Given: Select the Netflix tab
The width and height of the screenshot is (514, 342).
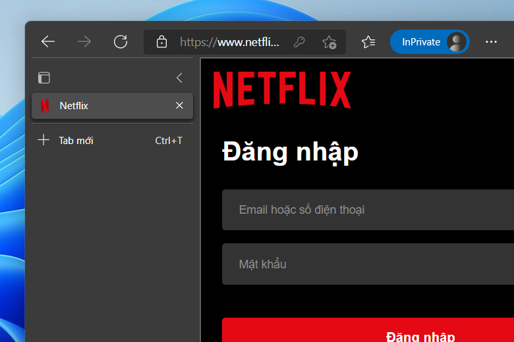Looking at the screenshot, I should [x=112, y=106].
